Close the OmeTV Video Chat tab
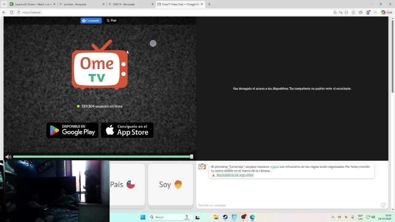Viewport: 395px width, 222px height. (x=202, y=4)
